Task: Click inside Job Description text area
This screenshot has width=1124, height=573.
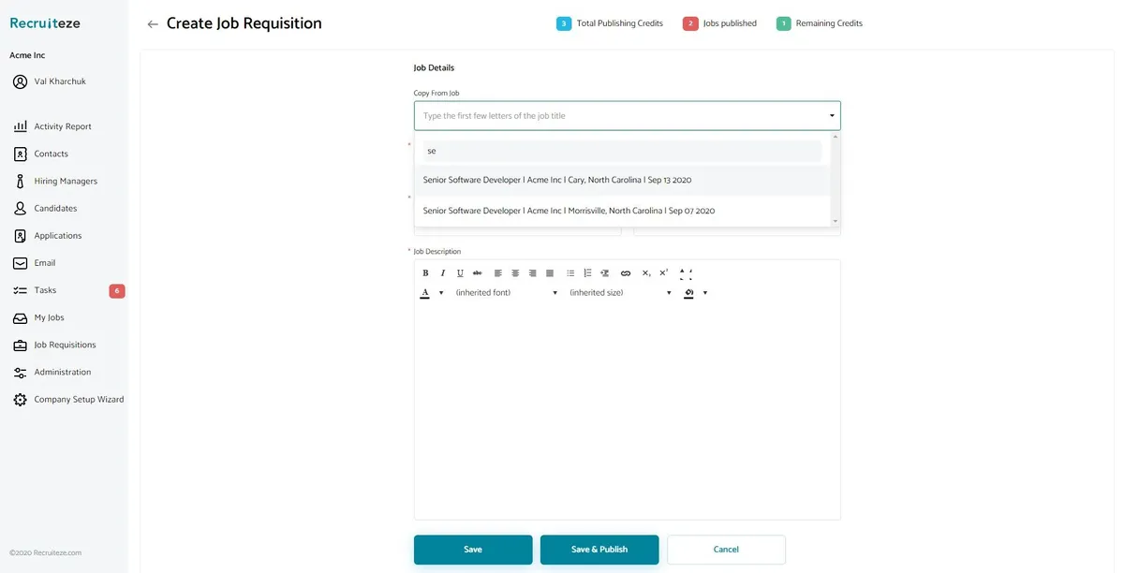Action: [627, 412]
